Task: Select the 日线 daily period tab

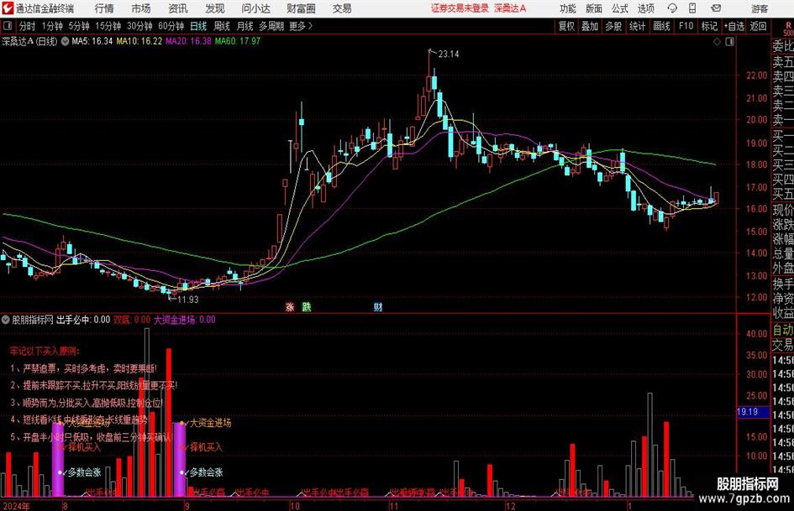Action: click(198, 26)
